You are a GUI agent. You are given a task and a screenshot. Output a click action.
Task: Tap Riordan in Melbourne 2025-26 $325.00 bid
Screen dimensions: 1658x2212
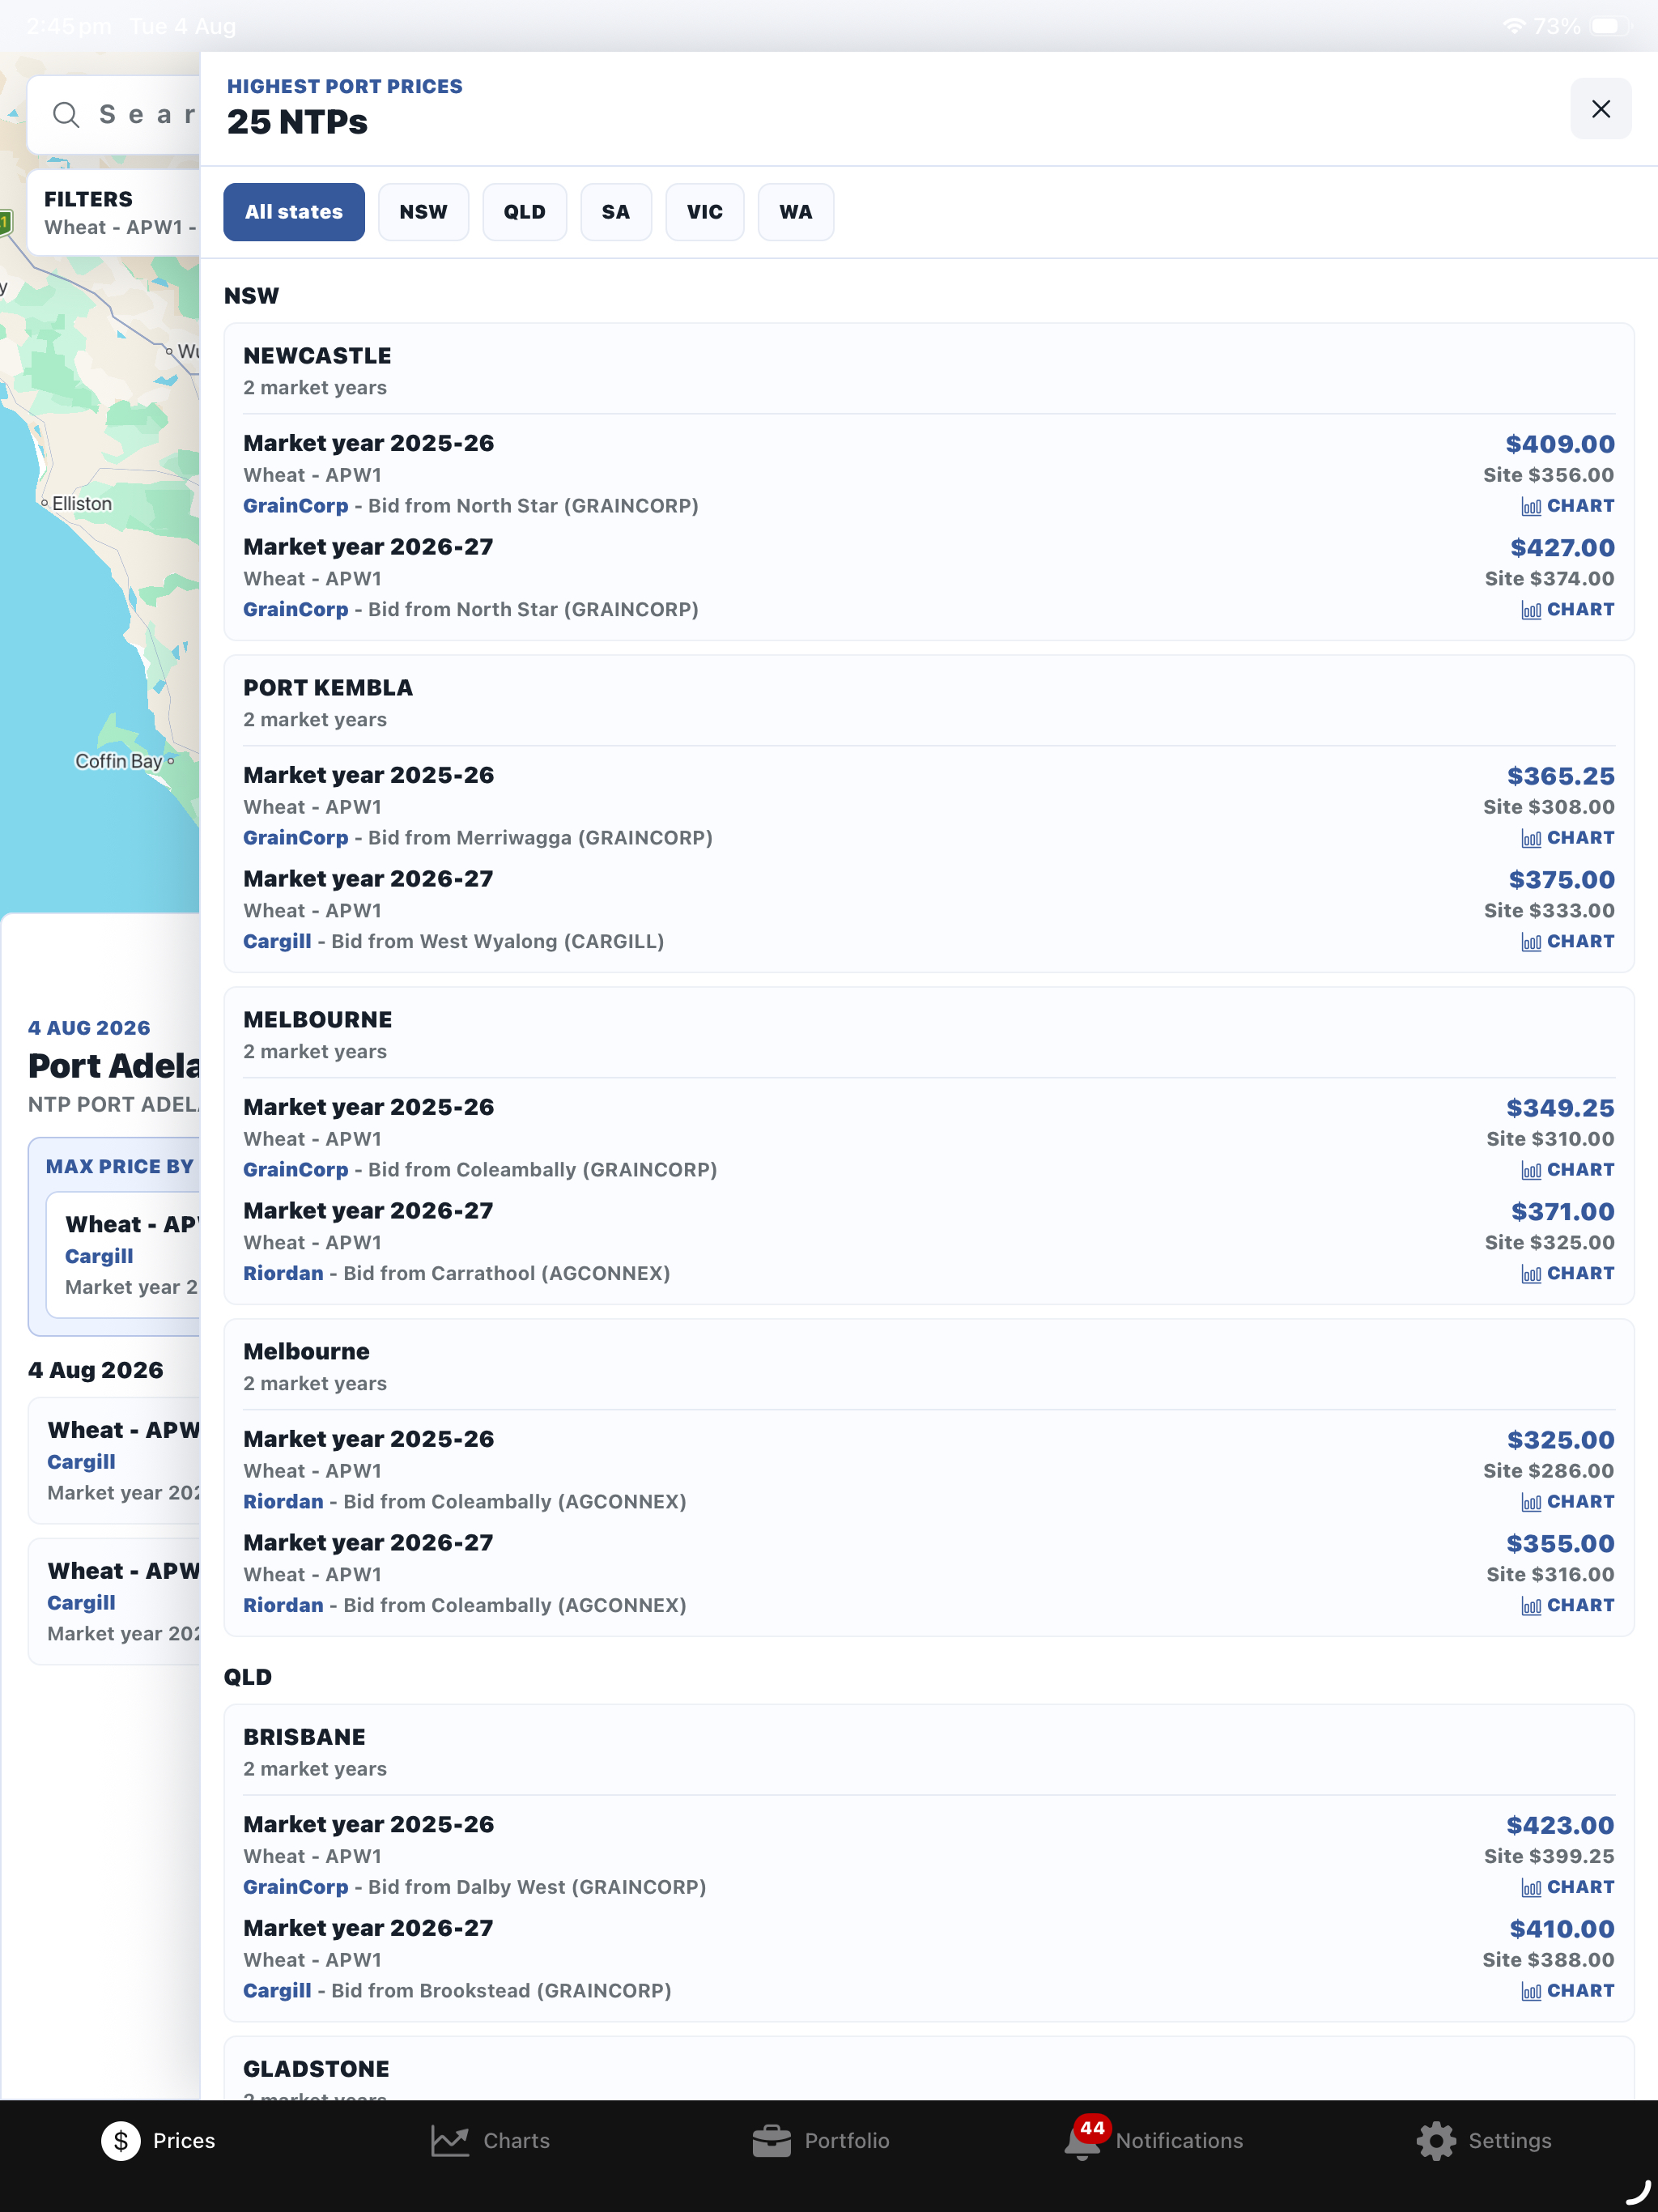283,1502
